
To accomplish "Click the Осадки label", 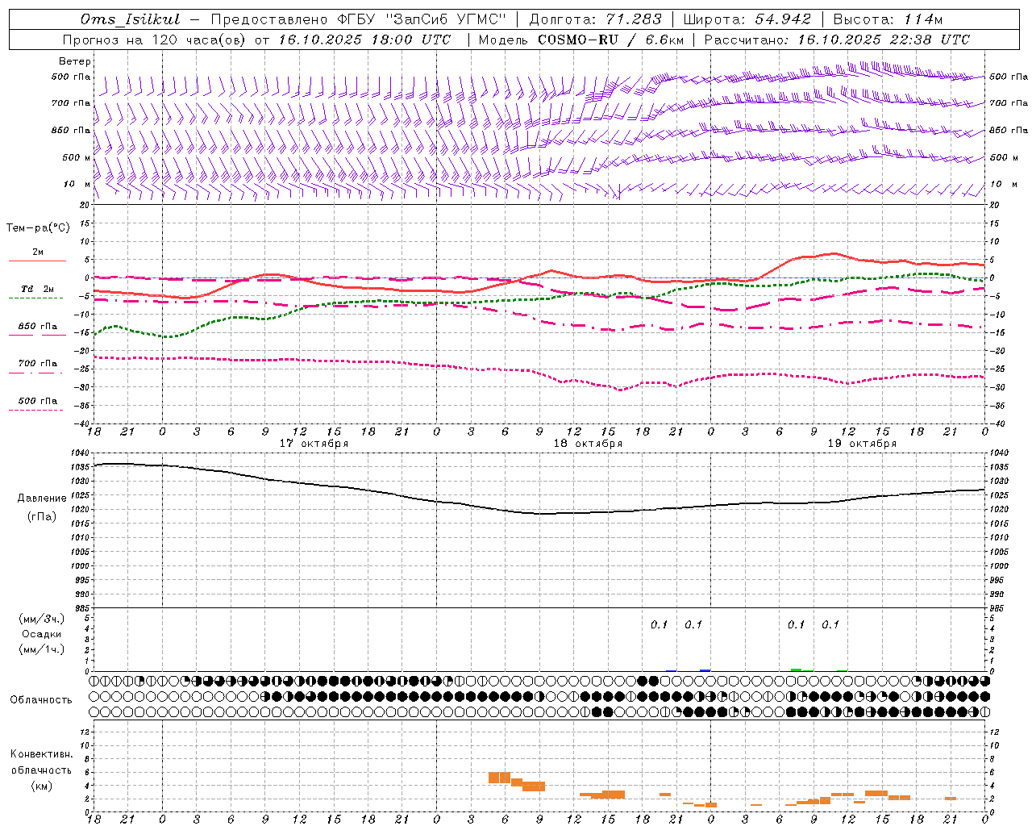I will click(x=42, y=634).
